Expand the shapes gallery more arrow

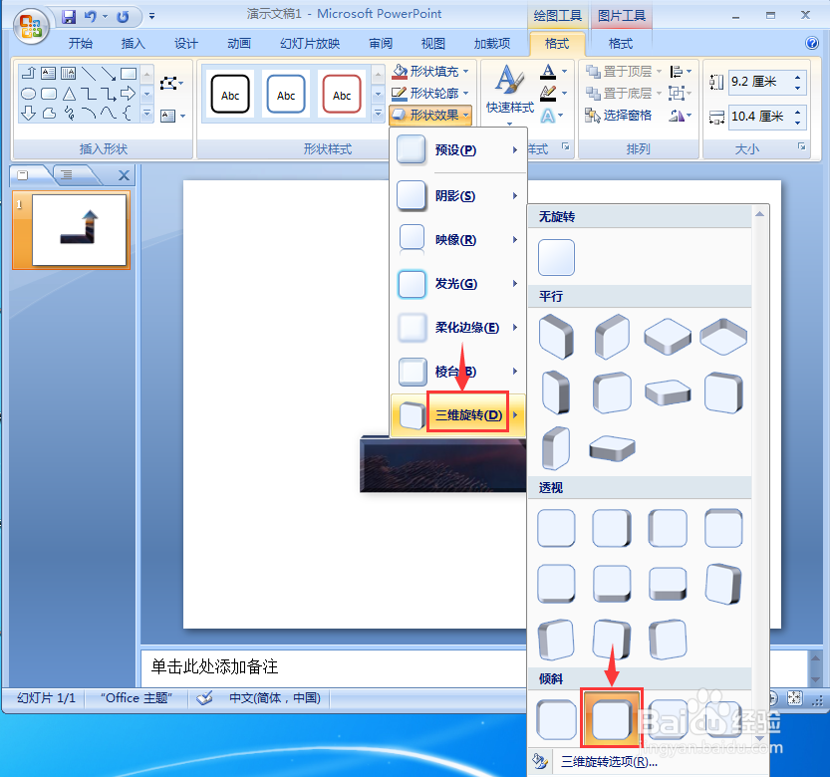147,114
